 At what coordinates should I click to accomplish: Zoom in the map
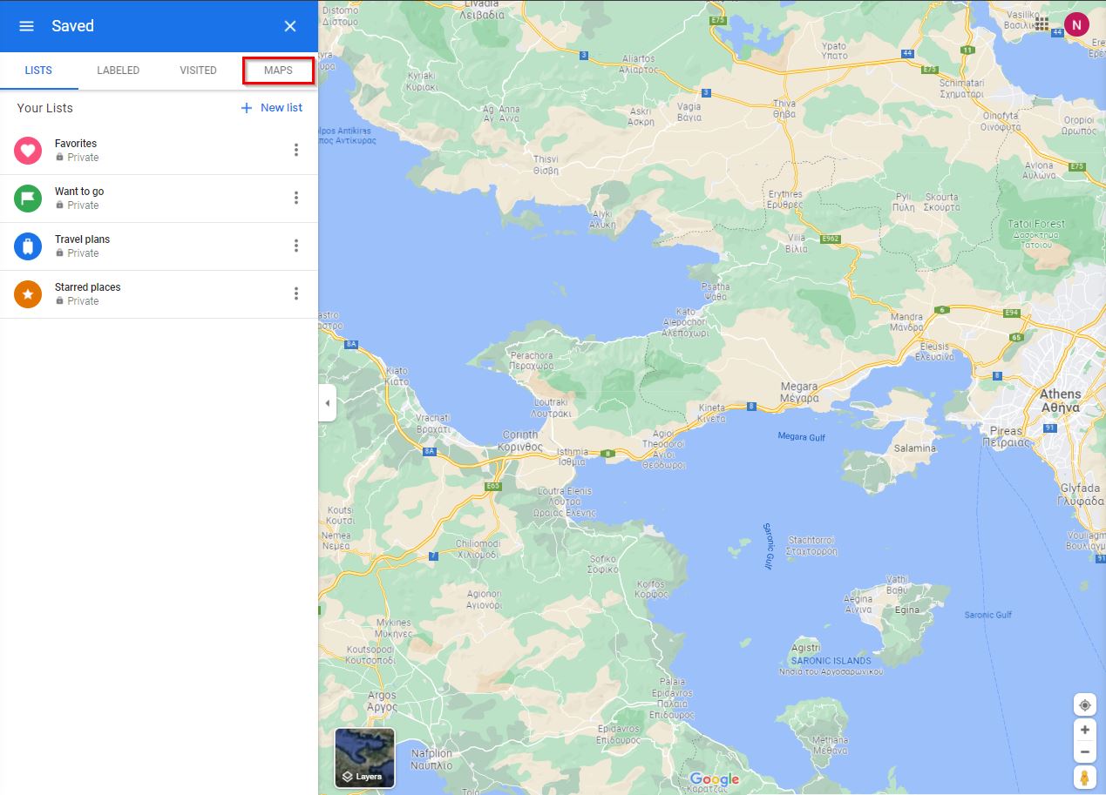click(x=1085, y=731)
